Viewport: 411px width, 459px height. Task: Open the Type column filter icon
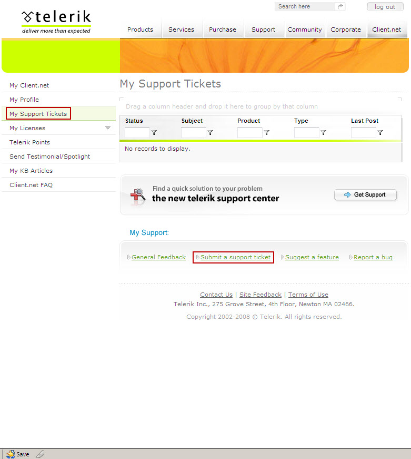(x=323, y=133)
